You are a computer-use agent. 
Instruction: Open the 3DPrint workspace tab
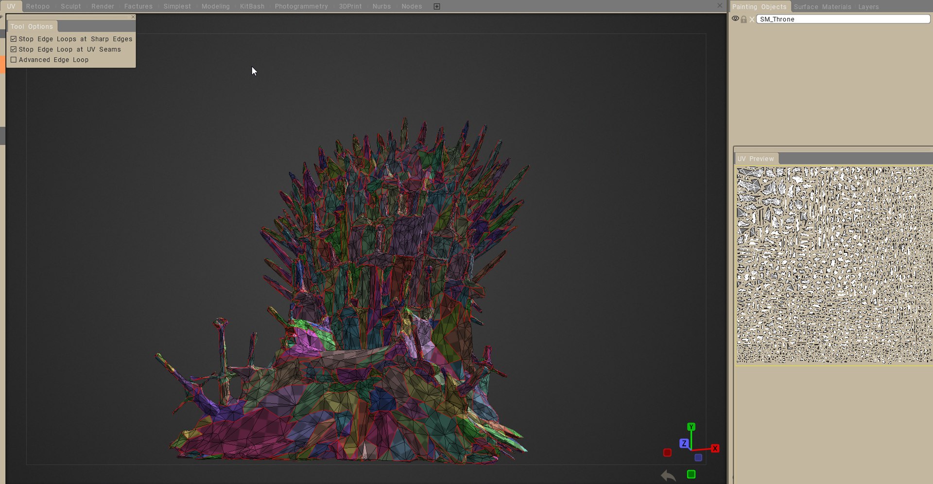[x=350, y=6]
